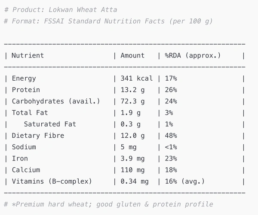The width and height of the screenshot is (258, 215).
Task: Click the FSSAI Standard Nutrition Facts comment line
Action: 108,21
